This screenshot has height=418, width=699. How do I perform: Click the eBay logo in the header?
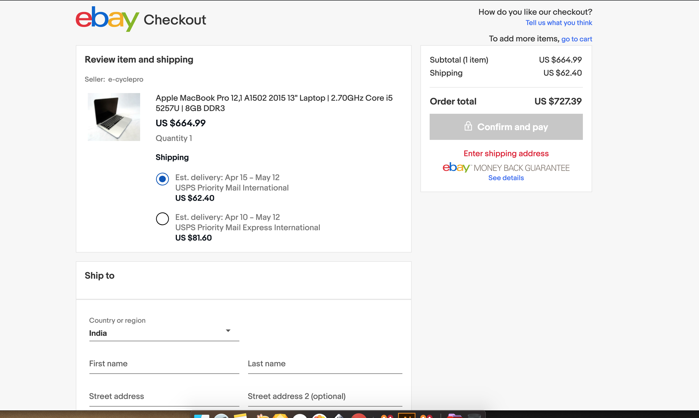[107, 19]
